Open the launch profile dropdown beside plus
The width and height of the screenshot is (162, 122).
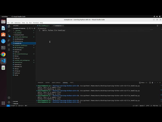pos(148,83)
